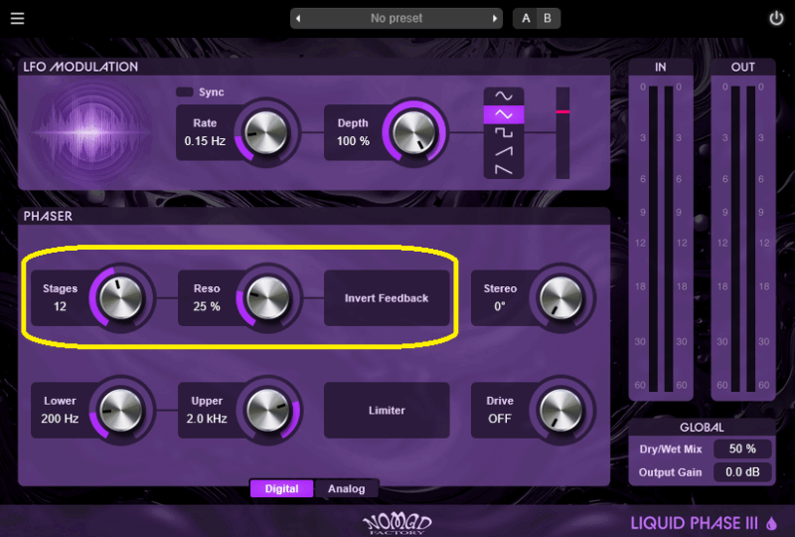Click the droplet icon beside Liquid Phase III
This screenshot has width=795, height=537.
[x=771, y=523]
